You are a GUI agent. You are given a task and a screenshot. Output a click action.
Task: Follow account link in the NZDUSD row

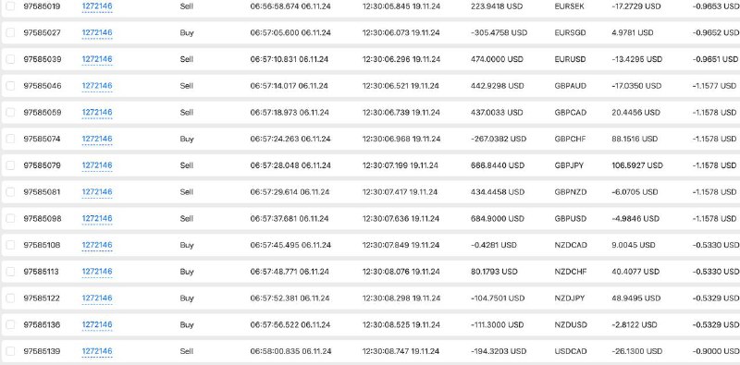pos(97,324)
